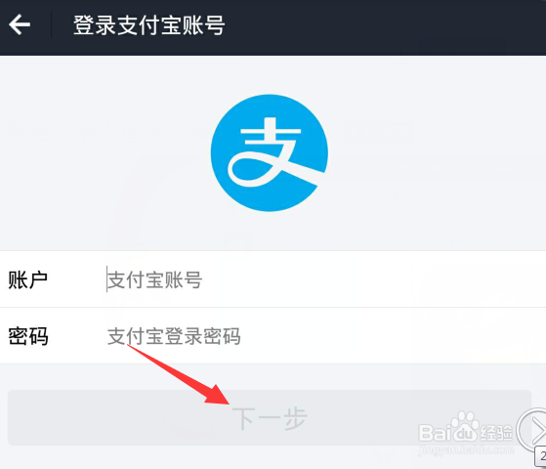This screenshot has height=469, width=546.
Task: Click the 登录支付宝账号 header title
Action: point(149,25)
